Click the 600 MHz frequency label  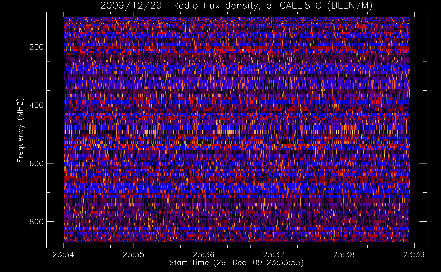(x=37, y=163)
